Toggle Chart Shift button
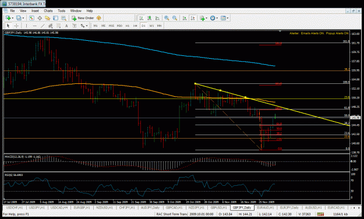Image resolution: width=364 pixels, height=219 pixels. (x=193, y=18)
